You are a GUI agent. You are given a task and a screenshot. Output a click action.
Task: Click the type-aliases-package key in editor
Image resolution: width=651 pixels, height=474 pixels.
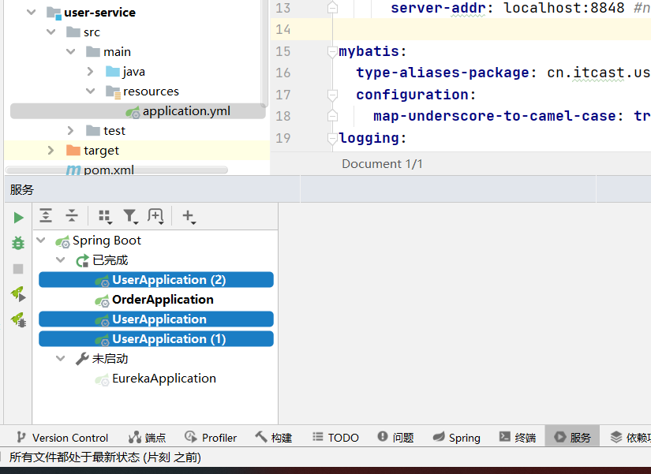pos(443,73)
